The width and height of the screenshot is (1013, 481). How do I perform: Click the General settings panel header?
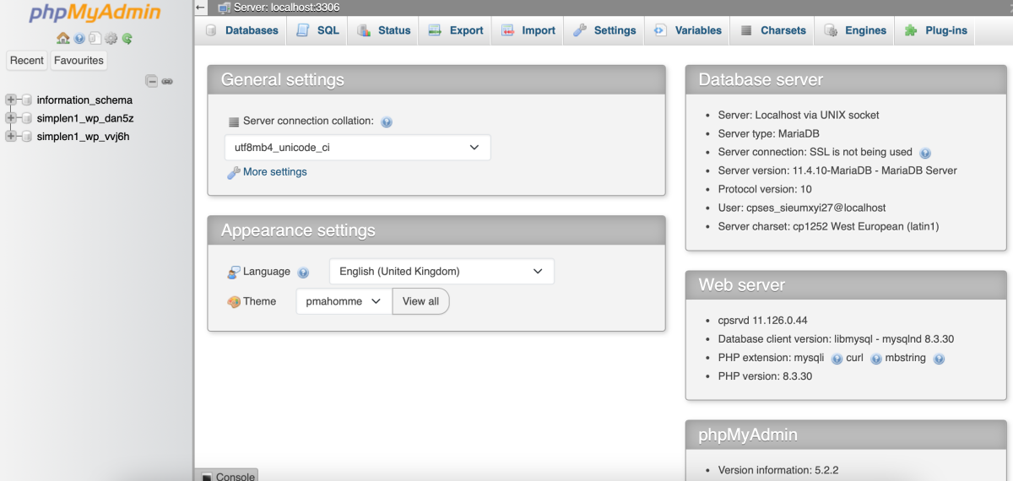[x=436, y=80]
